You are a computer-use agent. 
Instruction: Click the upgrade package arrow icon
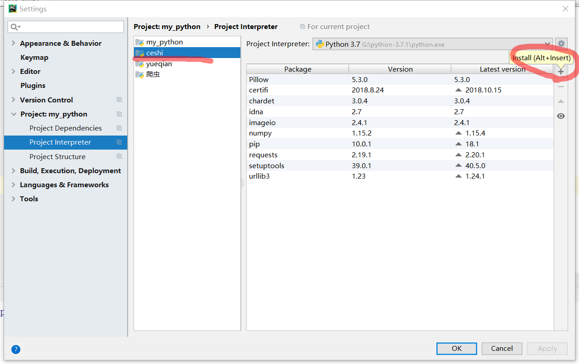coord(561,101)
